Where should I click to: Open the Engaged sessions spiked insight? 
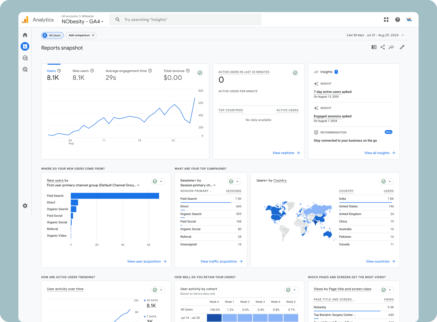click(x=332, y=116)
